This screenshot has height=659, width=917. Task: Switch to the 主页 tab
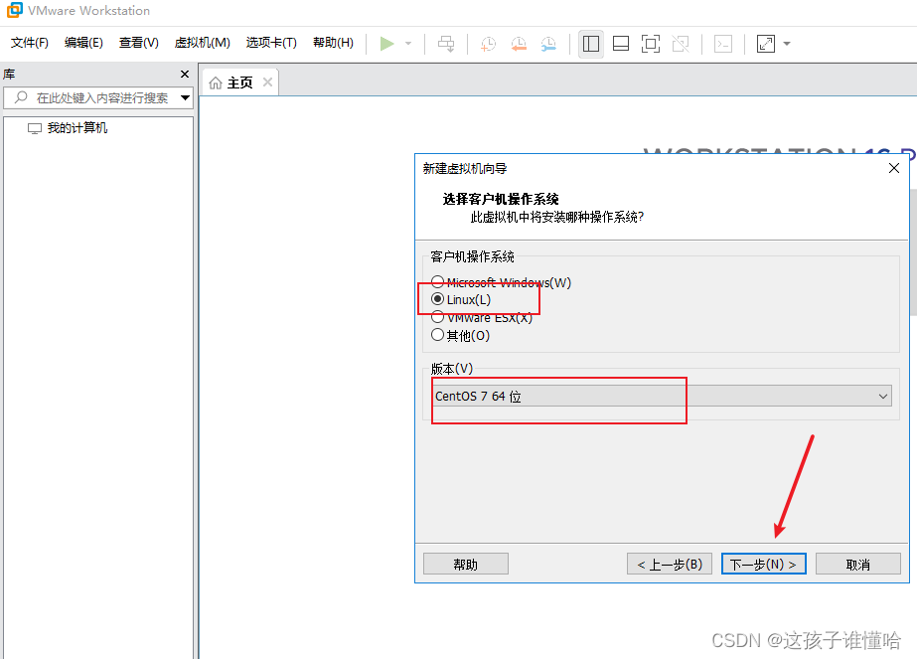click(x=239, y=83)
